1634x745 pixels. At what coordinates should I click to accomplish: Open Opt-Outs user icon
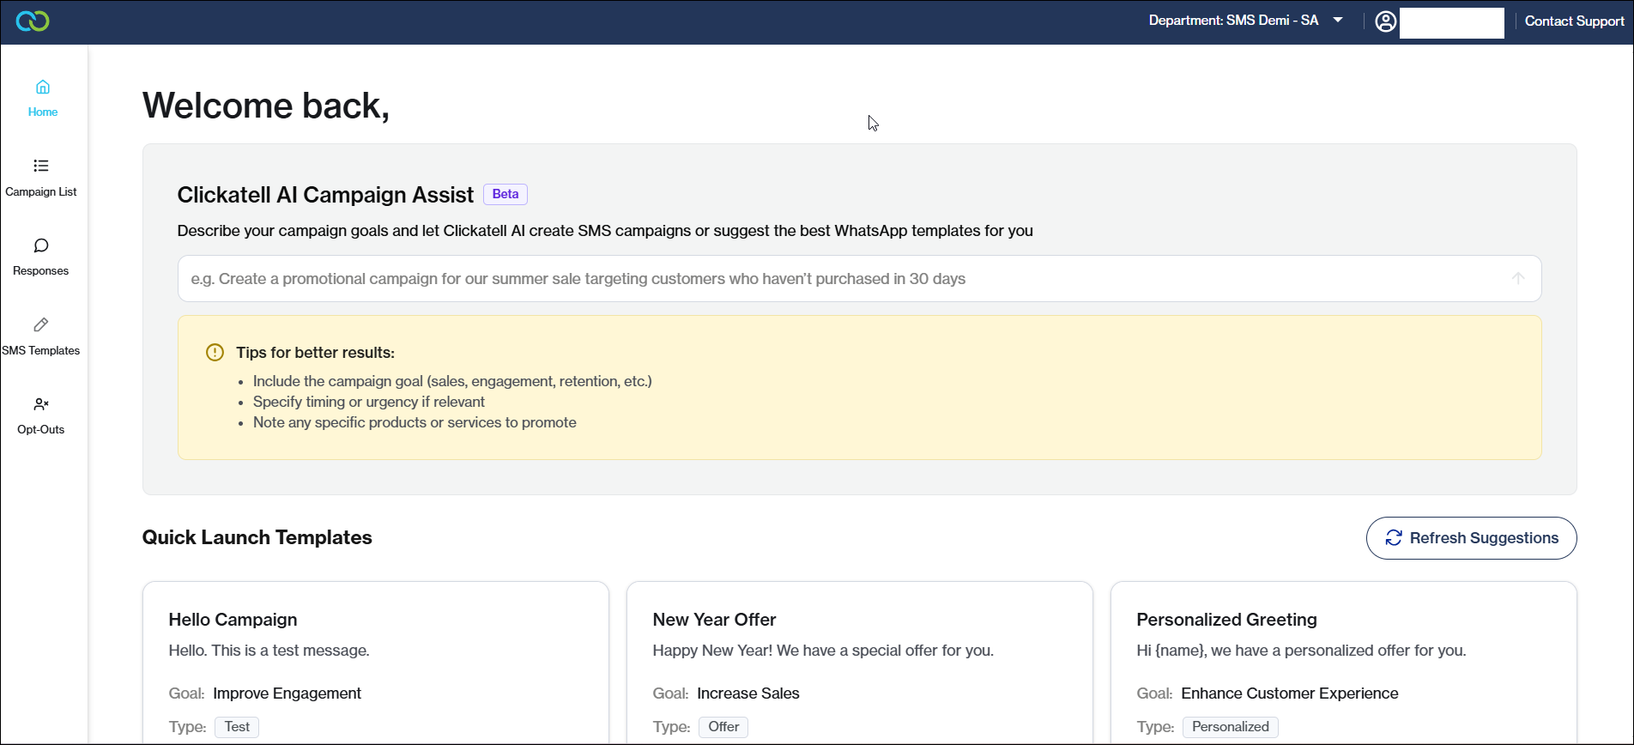41,404
